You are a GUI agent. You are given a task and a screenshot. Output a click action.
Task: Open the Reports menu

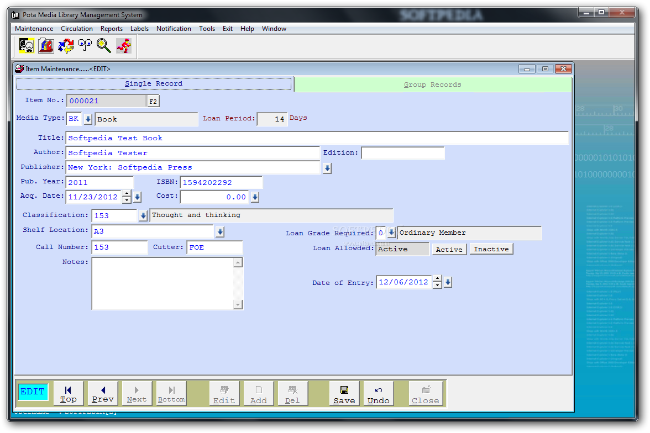pyautogui.click(x=112, y=29)
